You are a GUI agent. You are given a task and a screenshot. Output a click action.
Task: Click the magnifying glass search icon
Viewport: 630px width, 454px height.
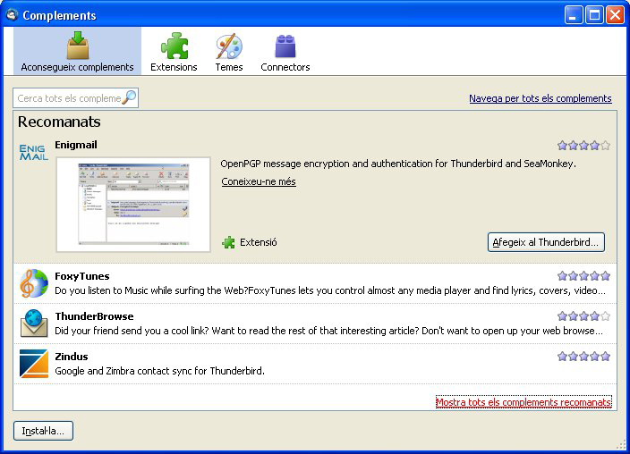(x=129, y=97)
